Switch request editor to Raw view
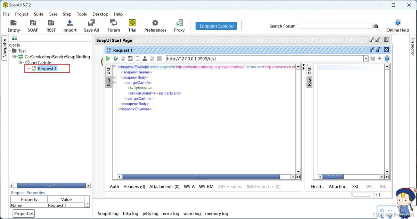The height and width of the screenshot is (219, 417). click(x=108, y=82)
